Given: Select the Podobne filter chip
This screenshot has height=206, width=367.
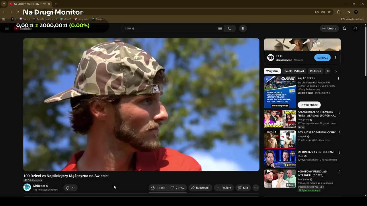Looking at the screenshot, I should tap(316, 71).
